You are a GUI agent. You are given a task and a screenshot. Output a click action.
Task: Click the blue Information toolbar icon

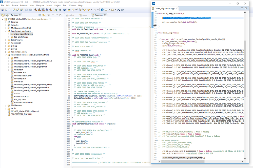click(102, 10)
